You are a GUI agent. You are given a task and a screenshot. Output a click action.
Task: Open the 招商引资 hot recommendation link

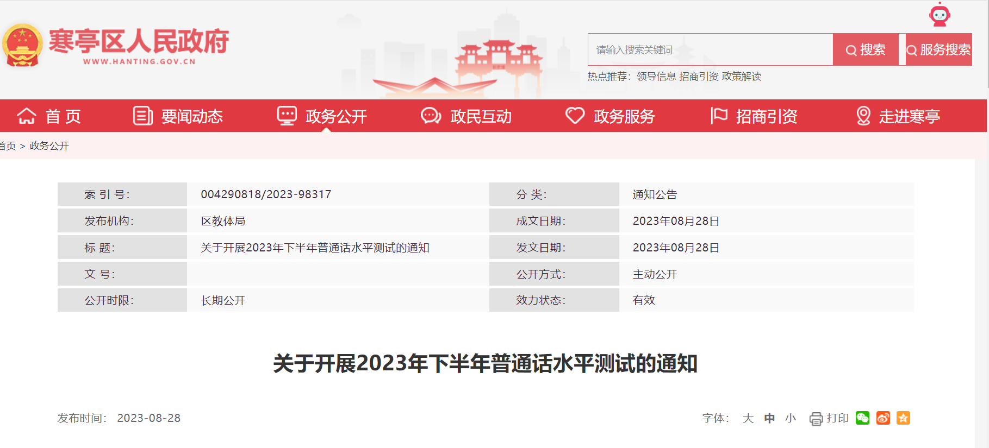(x=699, y=77)
